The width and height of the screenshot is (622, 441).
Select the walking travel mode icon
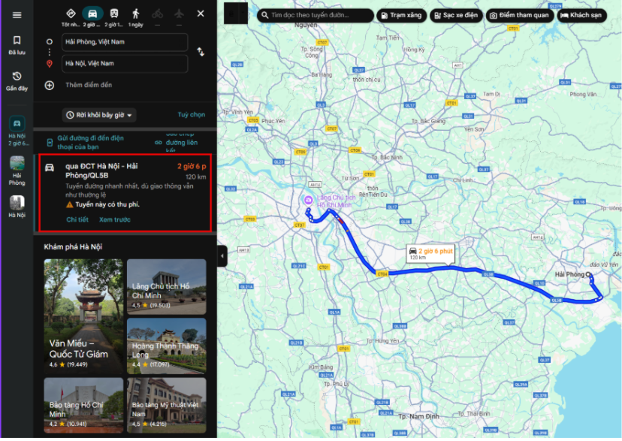[x=136, y=14]
